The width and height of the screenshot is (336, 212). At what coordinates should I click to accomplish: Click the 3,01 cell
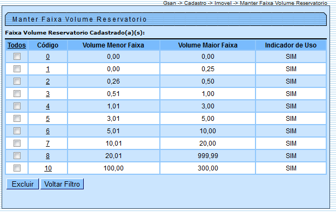(113, 119)
